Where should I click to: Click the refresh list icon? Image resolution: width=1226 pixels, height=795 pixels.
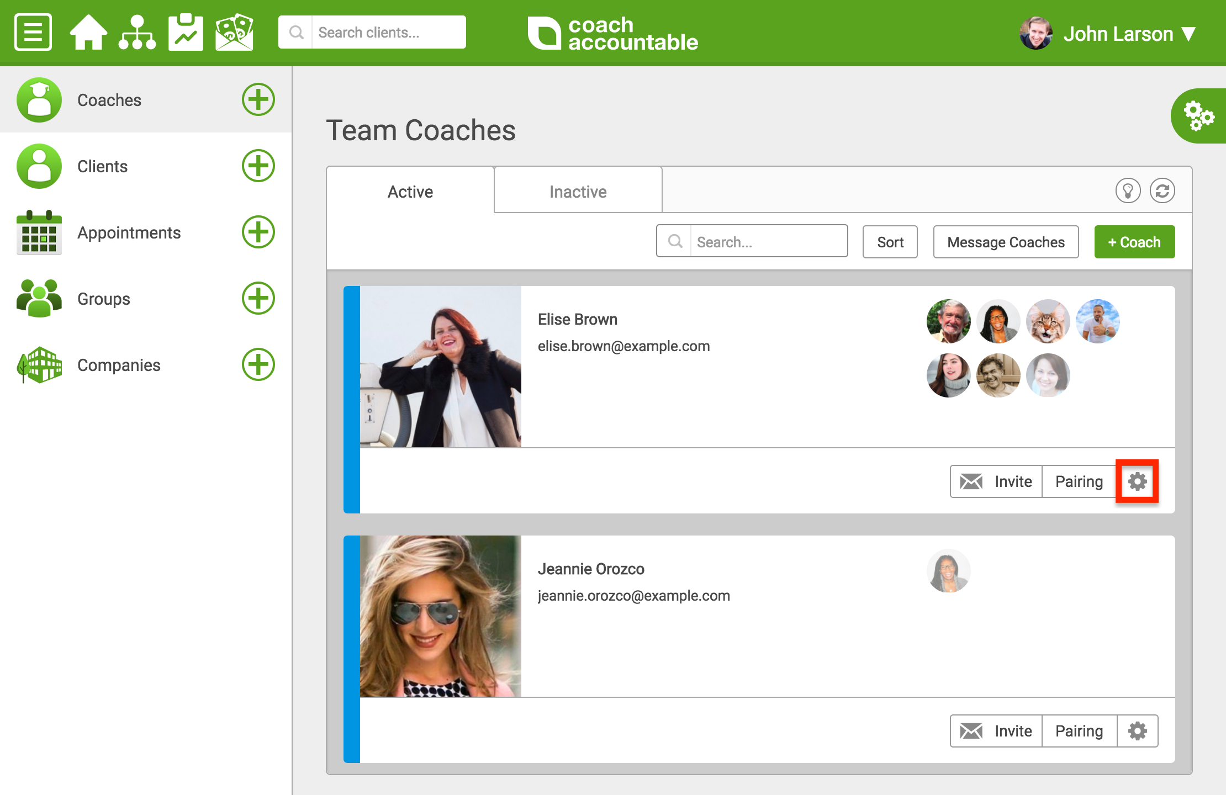click(x=1162, y=191)
